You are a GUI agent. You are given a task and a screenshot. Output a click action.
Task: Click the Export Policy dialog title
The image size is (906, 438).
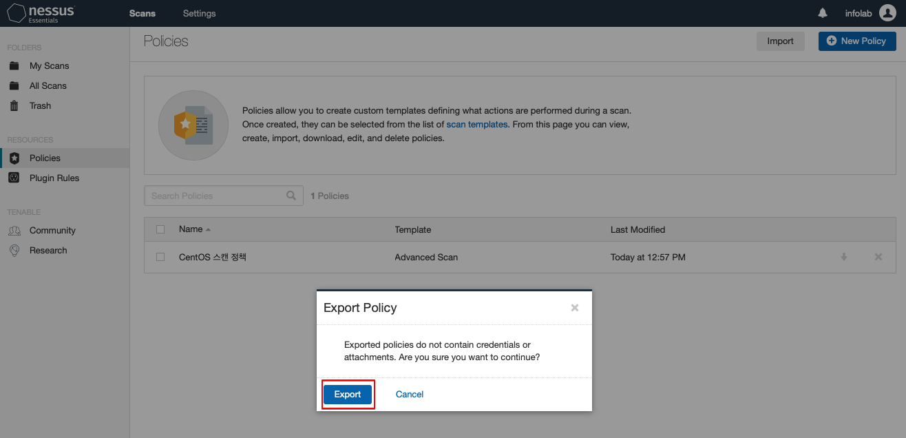(360, 308)
